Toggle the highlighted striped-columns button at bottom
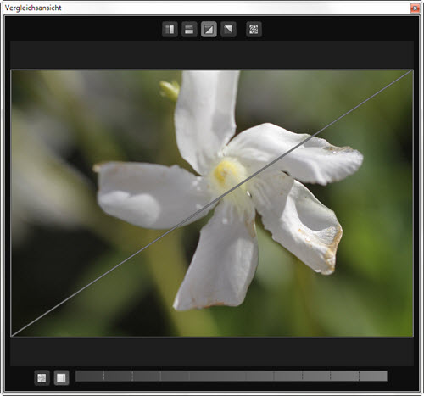Image resolution: width=424 pixels, height=396 pixels. tap(61, 378)
